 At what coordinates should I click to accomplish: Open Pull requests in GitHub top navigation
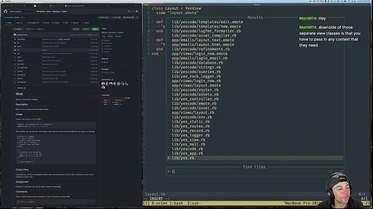pos(41,12)
